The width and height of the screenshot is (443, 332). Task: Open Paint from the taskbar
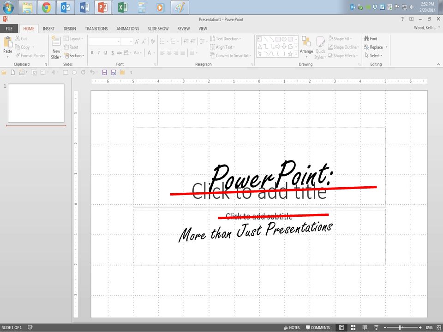point(180,7)
